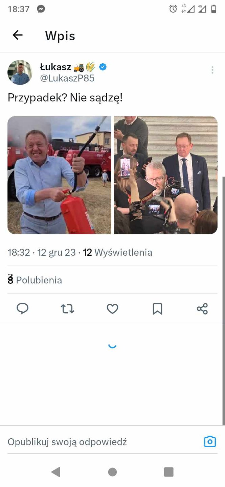Open Łukasz profile avatar picture
The image size is (225, 487).
[x=20, y=72]
